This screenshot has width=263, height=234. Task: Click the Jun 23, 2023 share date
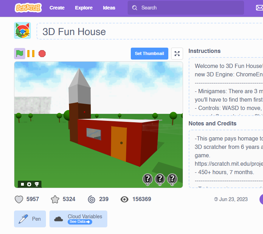click(x=233, y=199)
